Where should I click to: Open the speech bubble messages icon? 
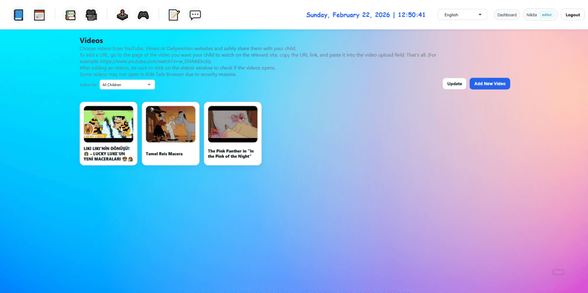click(x=195, y=15)
